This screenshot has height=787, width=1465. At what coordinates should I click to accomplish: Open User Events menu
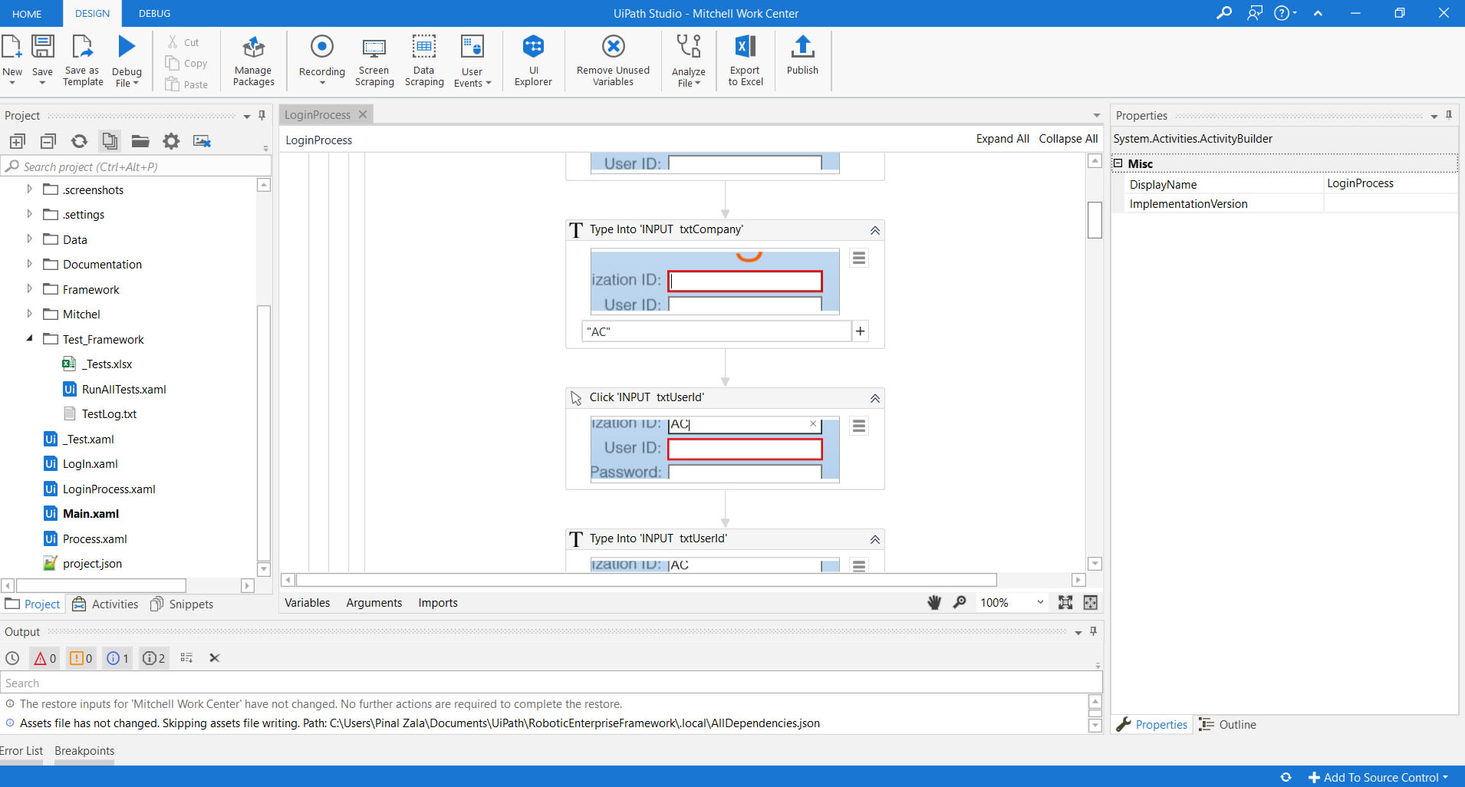coord(472,60)
